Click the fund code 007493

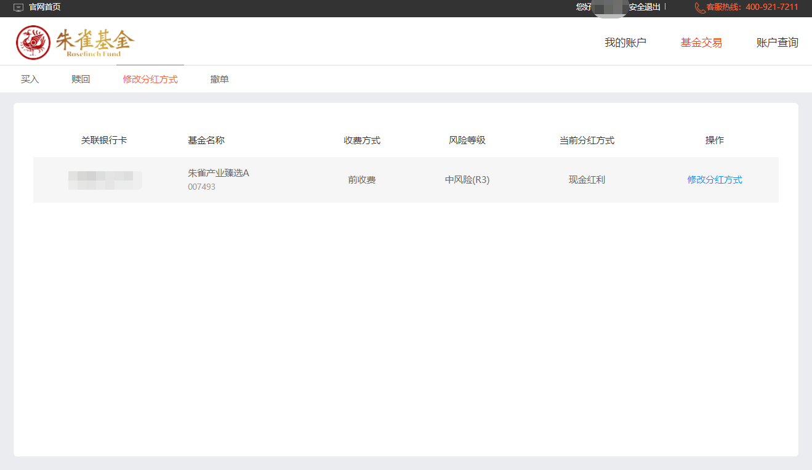click(202, 187)
